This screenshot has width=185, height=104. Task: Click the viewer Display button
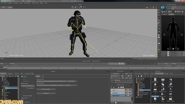[10, 7]
